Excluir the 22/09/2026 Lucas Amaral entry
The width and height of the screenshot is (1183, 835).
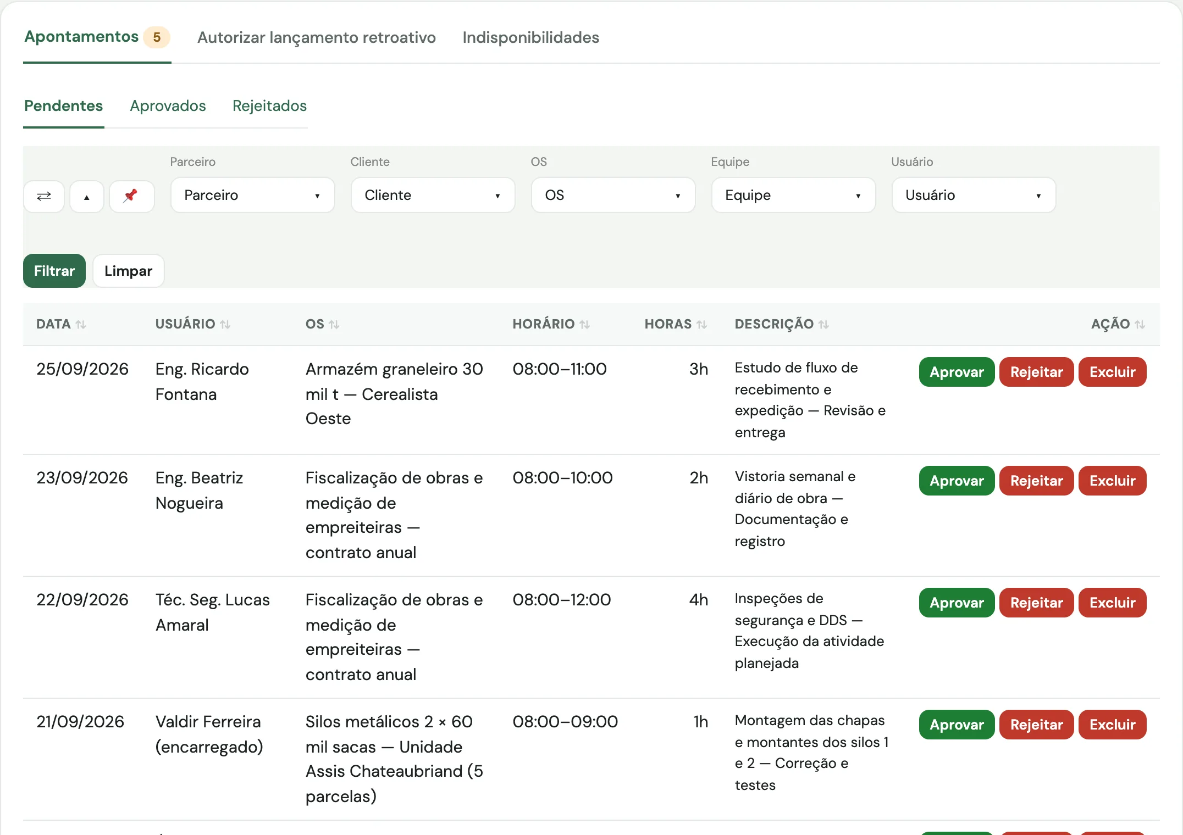point(1112,603)
